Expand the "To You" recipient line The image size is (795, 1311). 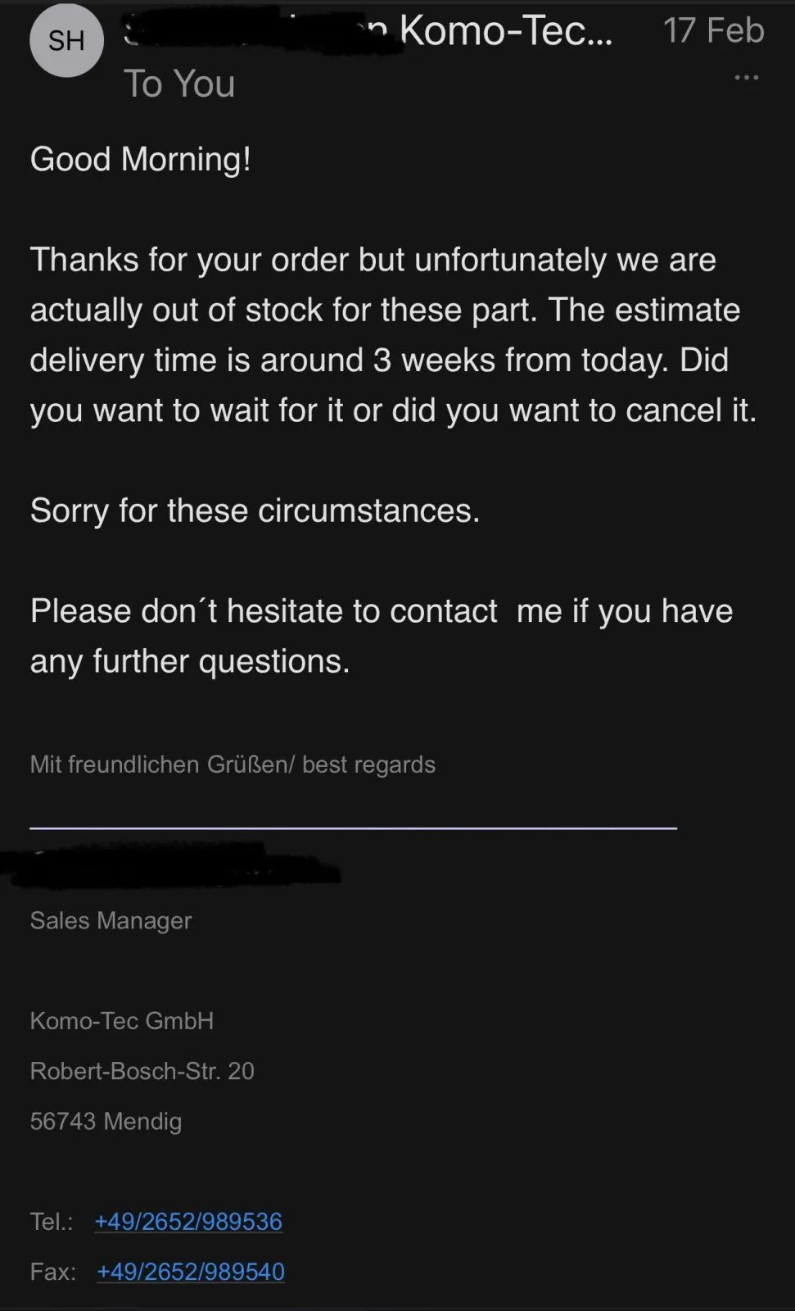[179, 84]
